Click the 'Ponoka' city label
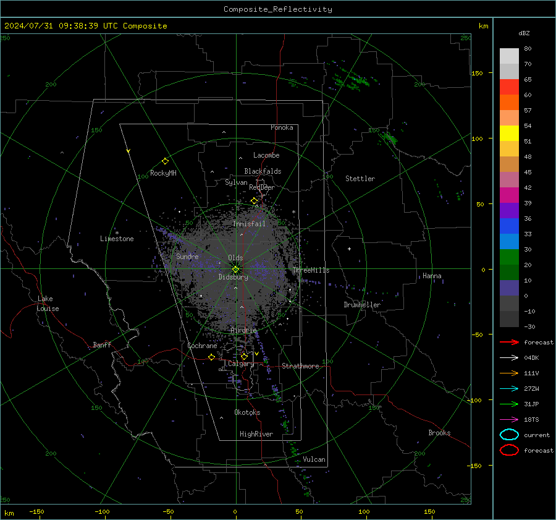This screenshot has height=520, width=556. click(x=282, y=127)
